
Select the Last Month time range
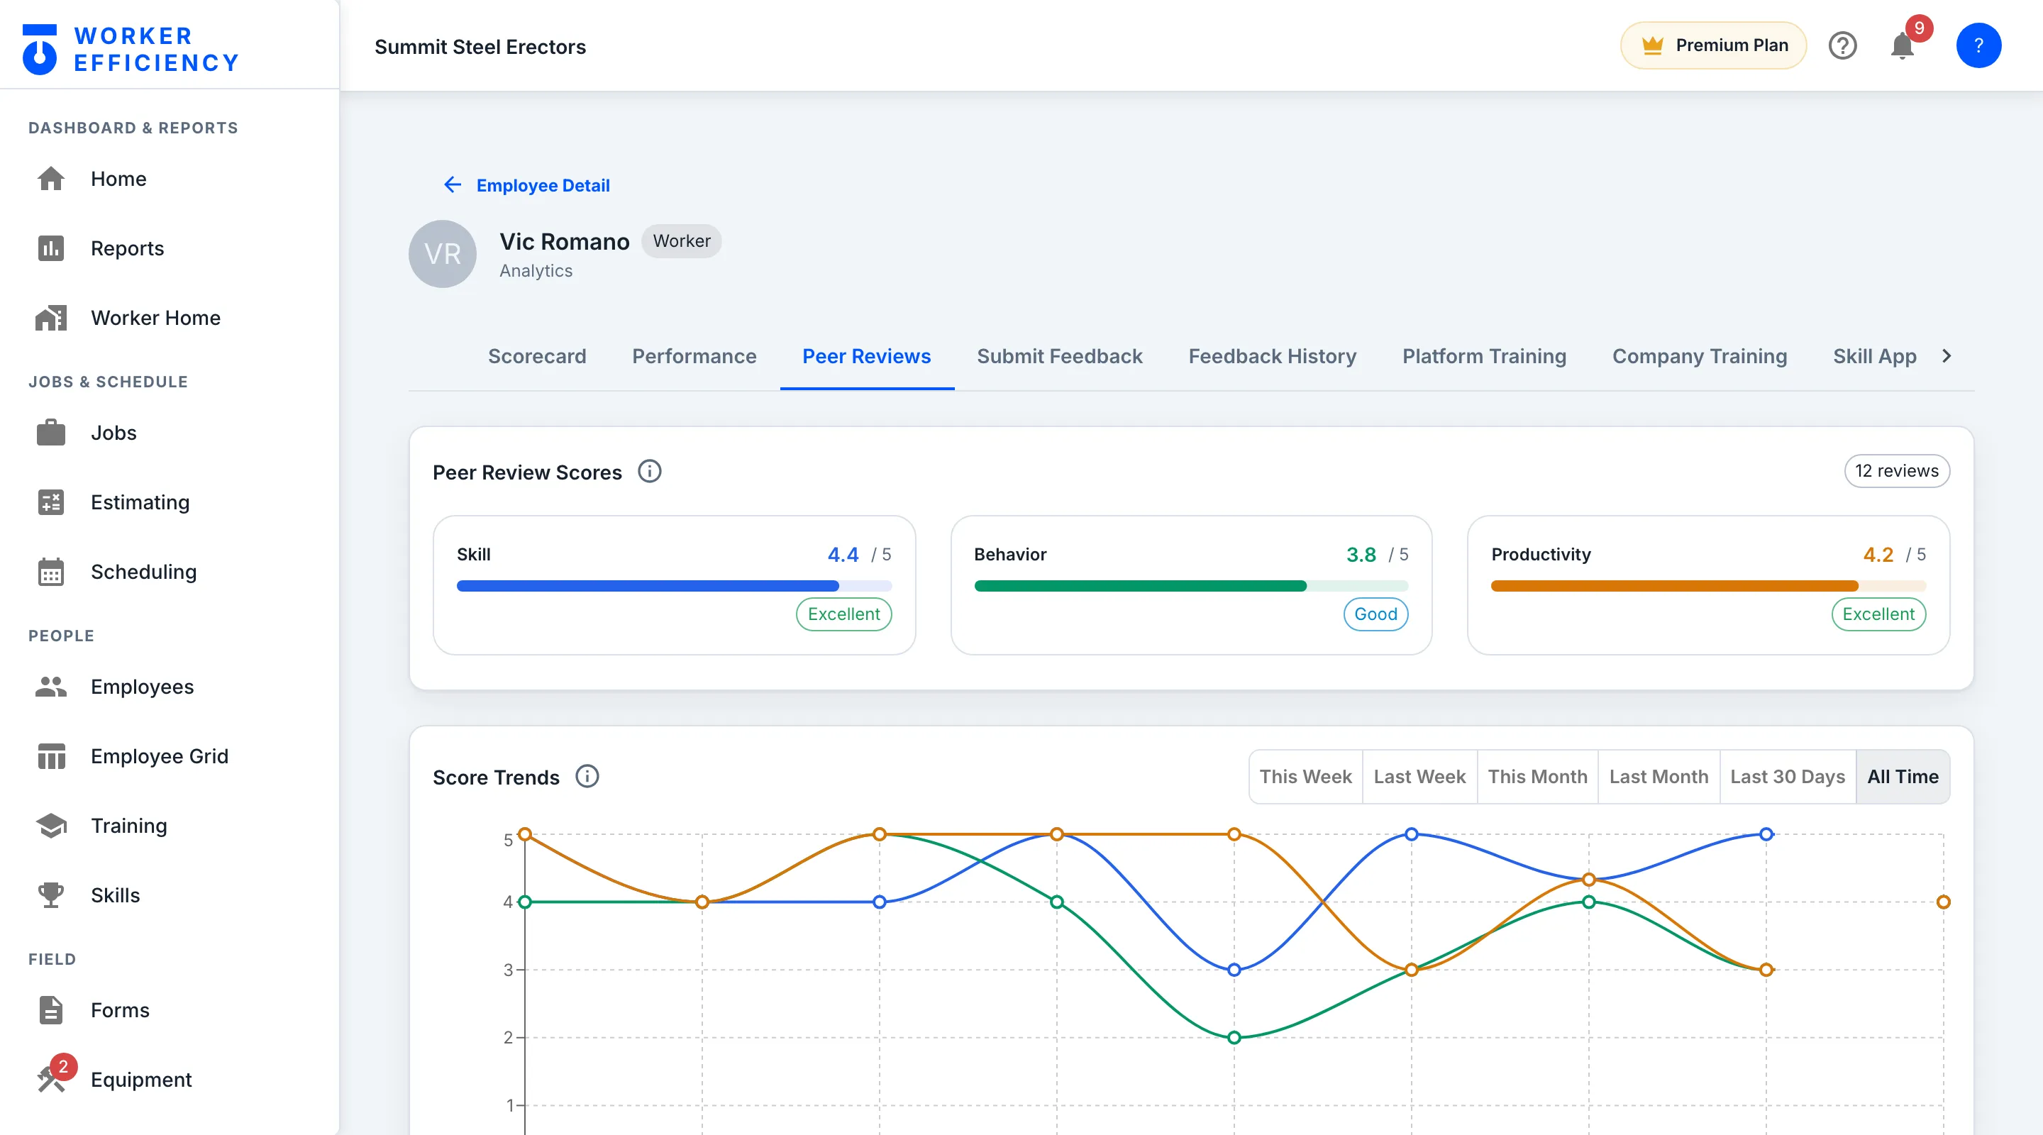click(x=1659, y=777)
